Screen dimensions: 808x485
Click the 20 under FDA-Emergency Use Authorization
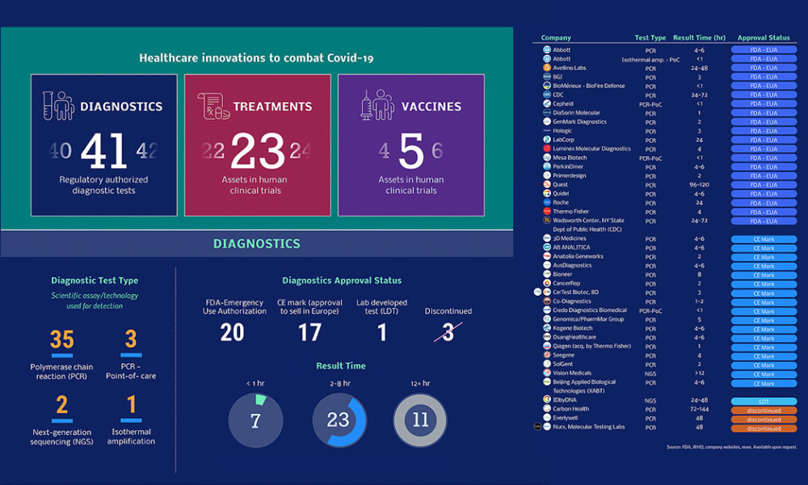point(233,332)
